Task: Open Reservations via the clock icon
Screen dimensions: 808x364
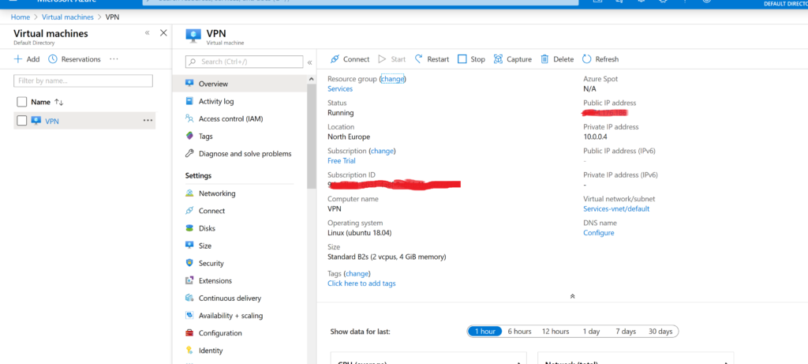Action: pos(53,59)
